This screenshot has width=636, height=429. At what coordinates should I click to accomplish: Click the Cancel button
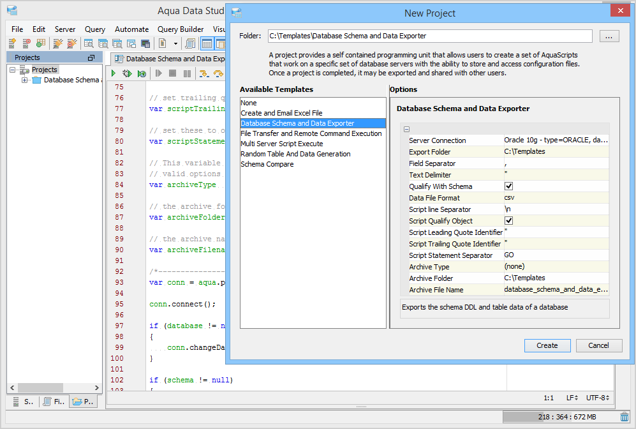tap(598, 345)
